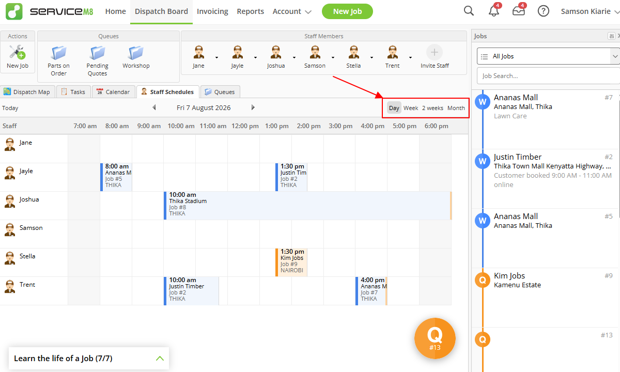Click the Job Search input field
The height and width of the screenshot is (372, 620).
(x=548, y=75)
